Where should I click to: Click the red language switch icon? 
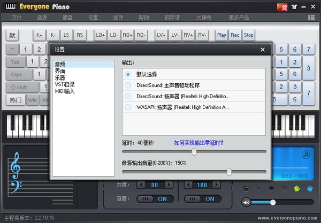click(x=282, y=6)
